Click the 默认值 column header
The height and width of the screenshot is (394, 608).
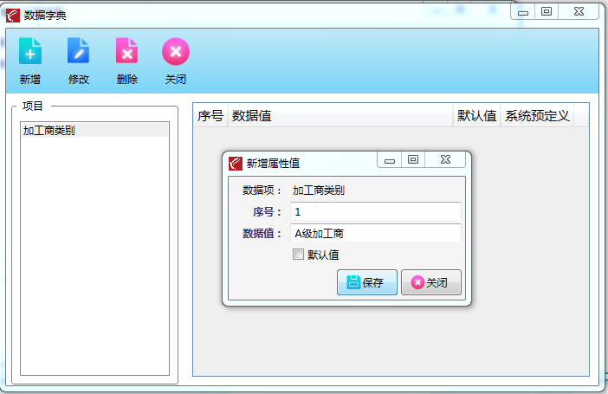(477, 115)
